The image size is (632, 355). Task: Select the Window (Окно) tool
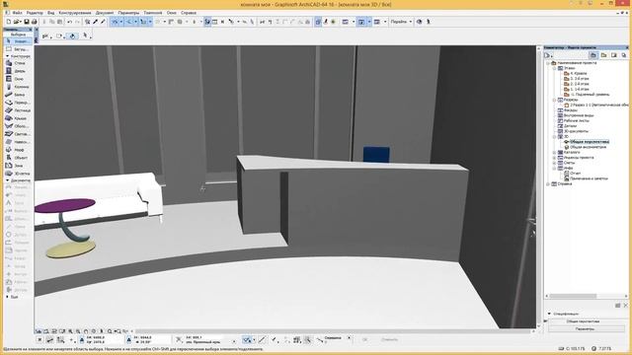18,79
